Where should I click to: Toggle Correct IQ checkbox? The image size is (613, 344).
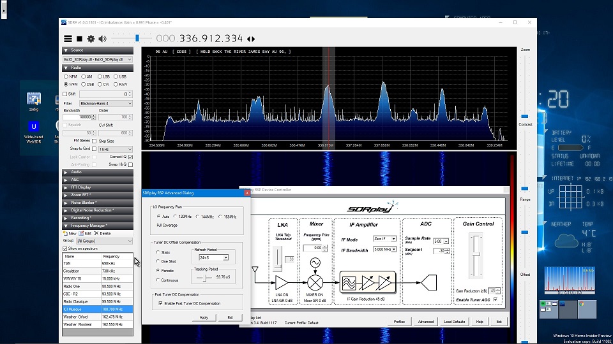tap(130, 157)
